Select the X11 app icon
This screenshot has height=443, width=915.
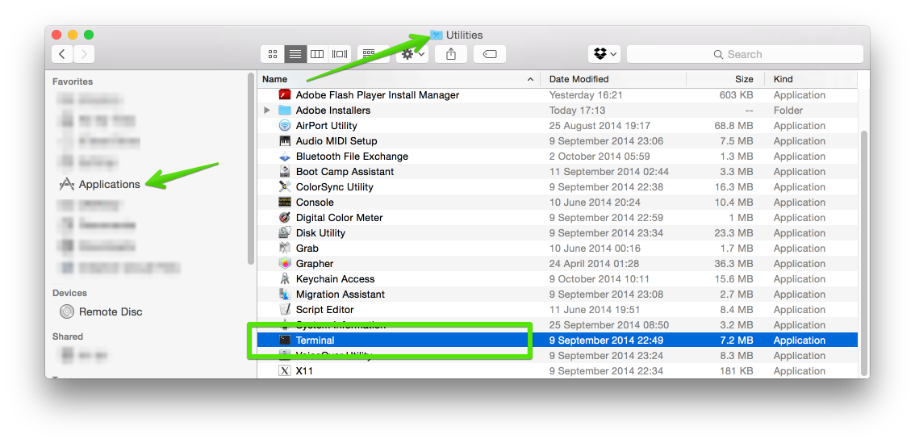[285, 370]
